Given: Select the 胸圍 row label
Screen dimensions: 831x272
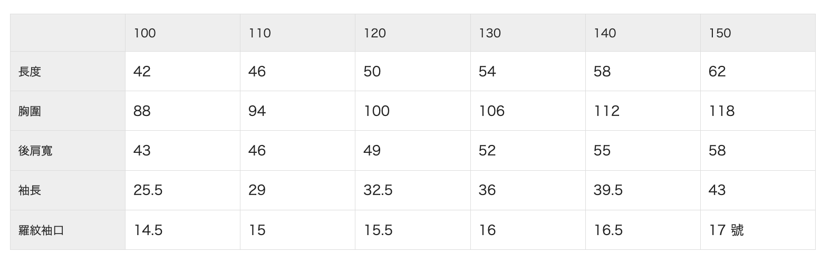Looking at the screenshot, I should coord(30,111).
